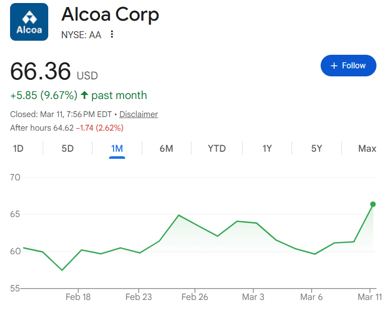Open the Disclaimer link
386x309 pixels.
[x=139, y=114]
